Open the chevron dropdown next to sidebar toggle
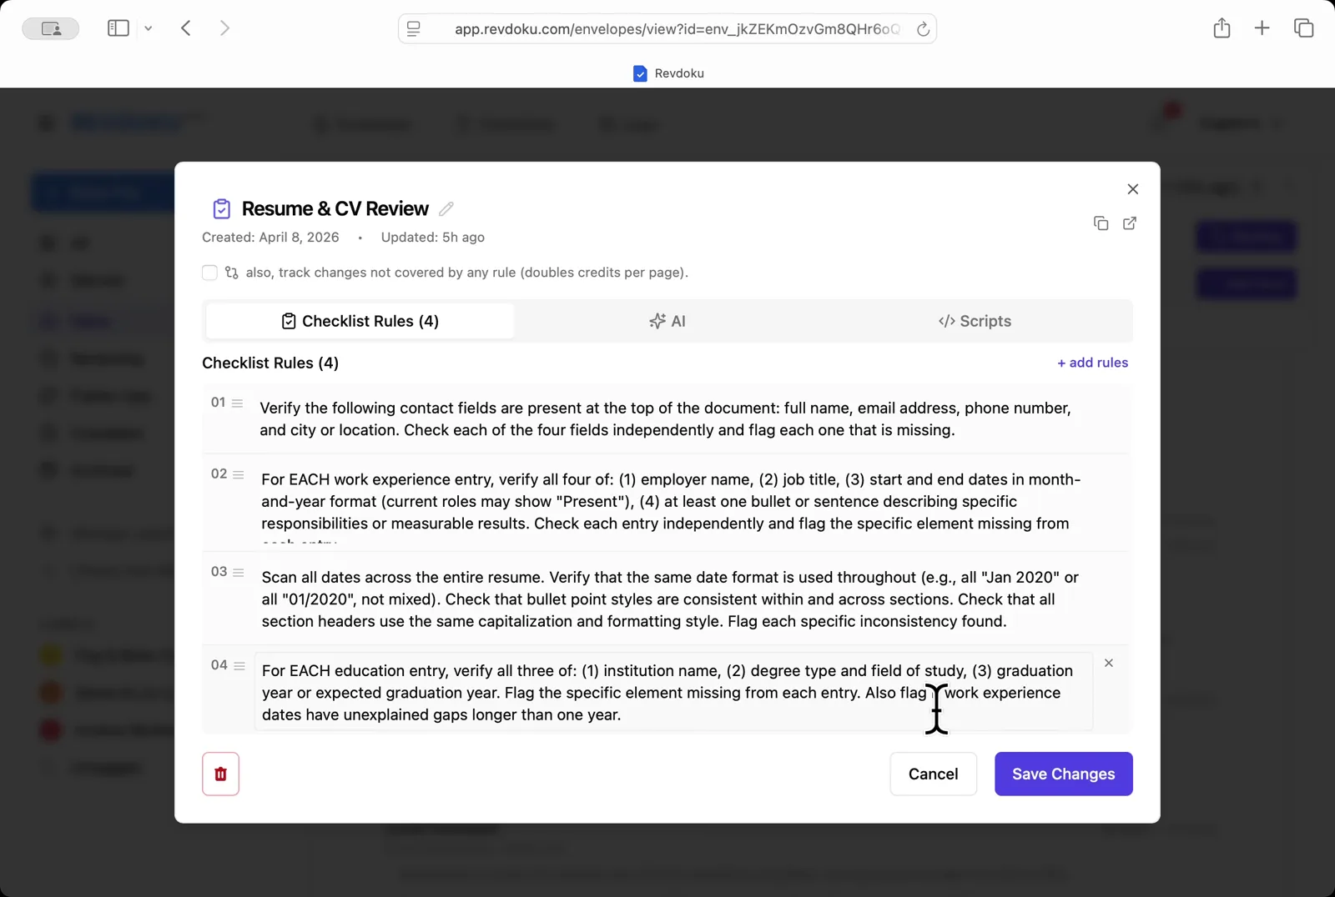 (149, 28)
